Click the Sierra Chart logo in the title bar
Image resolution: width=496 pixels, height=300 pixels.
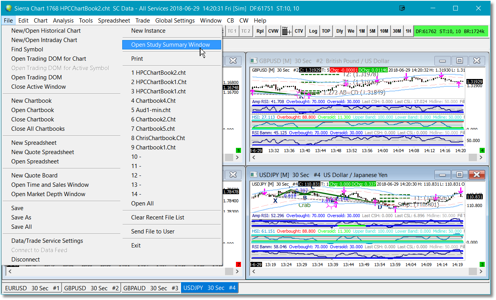coord(9,8)
